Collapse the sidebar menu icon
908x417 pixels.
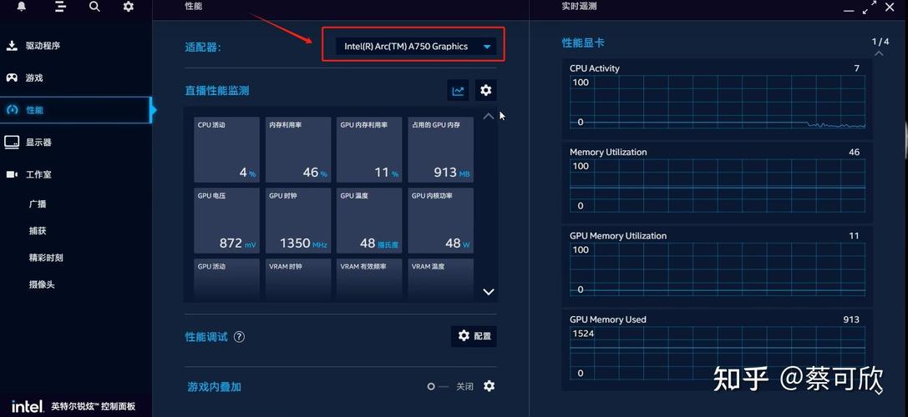59,7
